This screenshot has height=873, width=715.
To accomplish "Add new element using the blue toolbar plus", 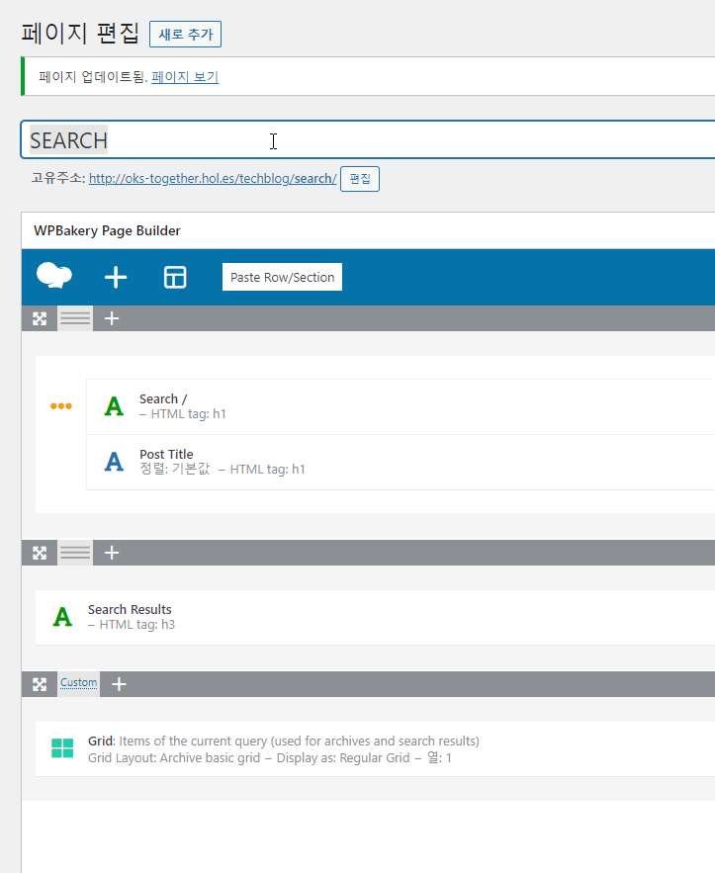I will [x=116, y=277].
